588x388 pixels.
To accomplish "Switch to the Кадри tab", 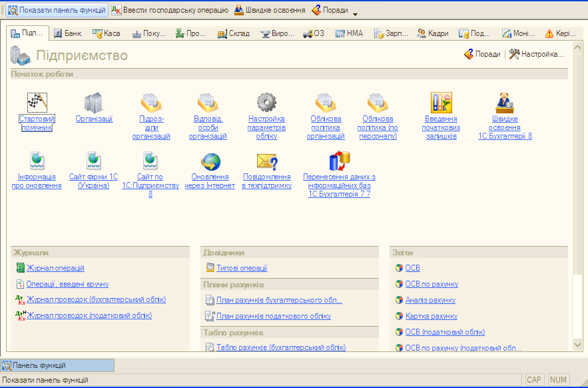I will click(x=433, y=33).
